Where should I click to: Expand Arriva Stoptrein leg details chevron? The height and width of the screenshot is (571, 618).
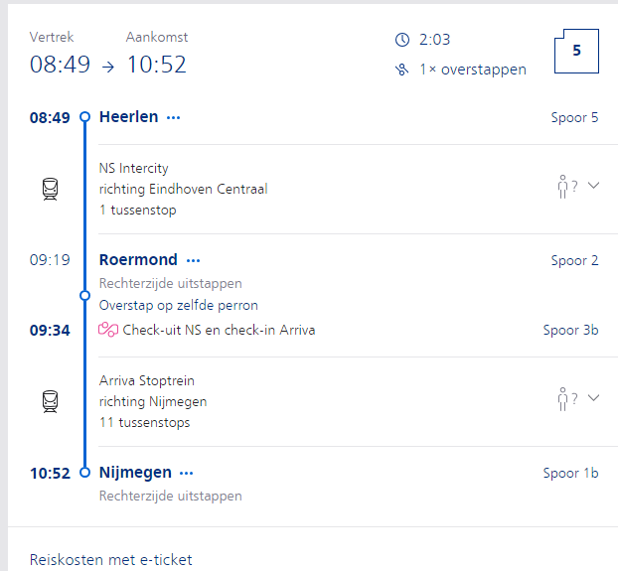pos(594,398)
